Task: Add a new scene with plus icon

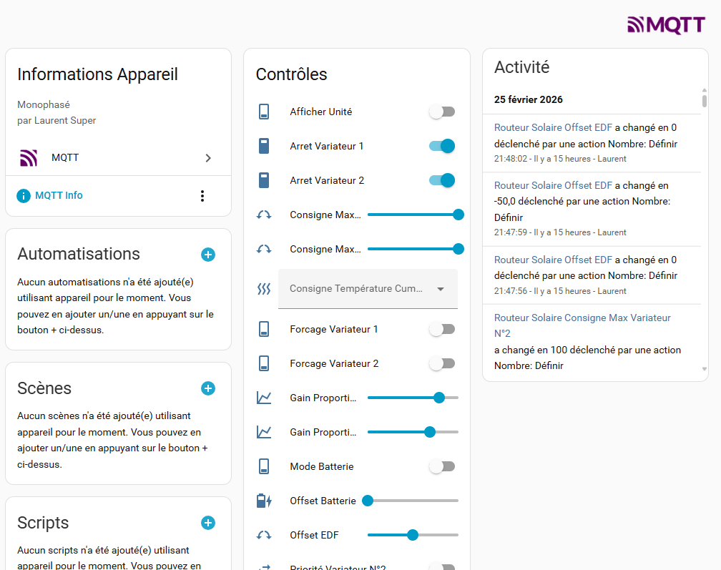Action: tap(208, 388)
